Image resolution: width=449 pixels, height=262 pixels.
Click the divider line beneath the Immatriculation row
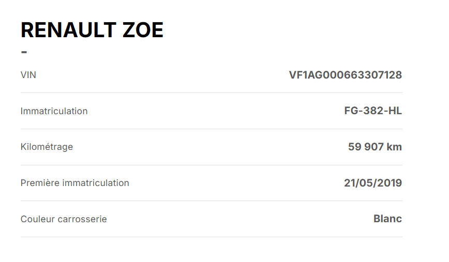[211, 129]
